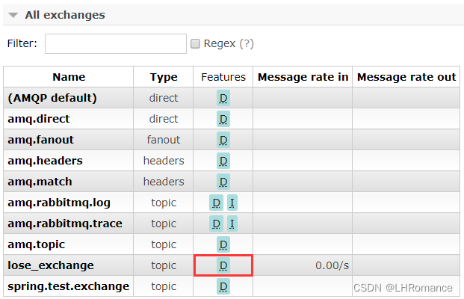Viewport: 464px width, 299px height.
Task: Enable the Regex checkbox
Action: pos(195,43)
